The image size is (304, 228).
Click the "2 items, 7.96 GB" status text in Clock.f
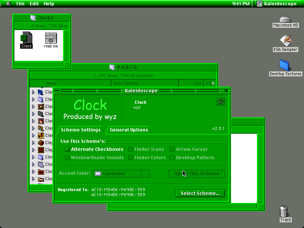coord(50,26)
